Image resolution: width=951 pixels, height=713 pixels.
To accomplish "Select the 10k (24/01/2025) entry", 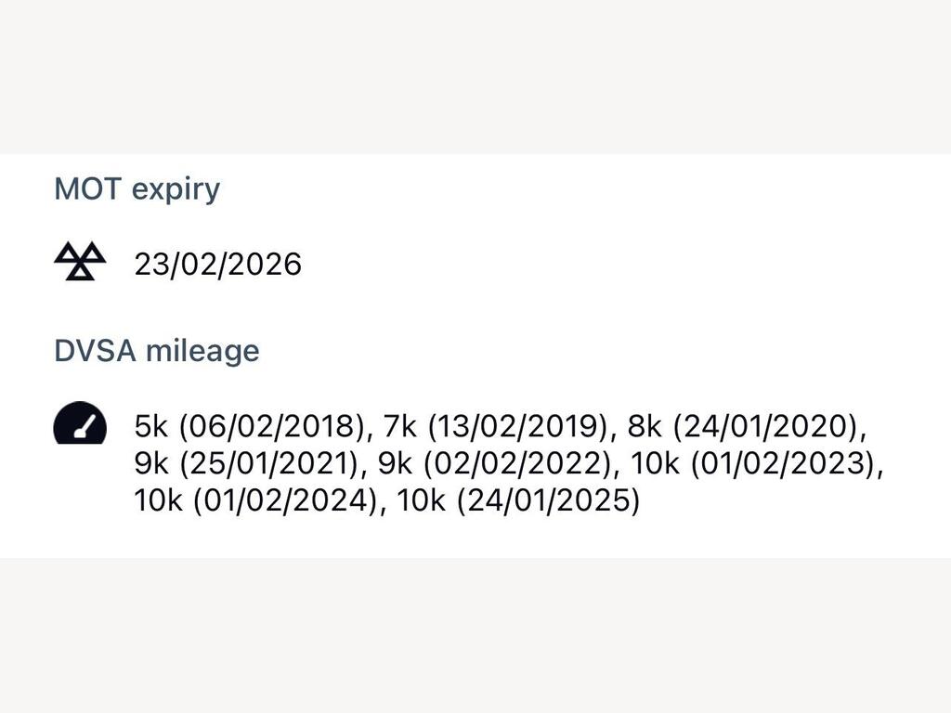I will tap(518, 501).
